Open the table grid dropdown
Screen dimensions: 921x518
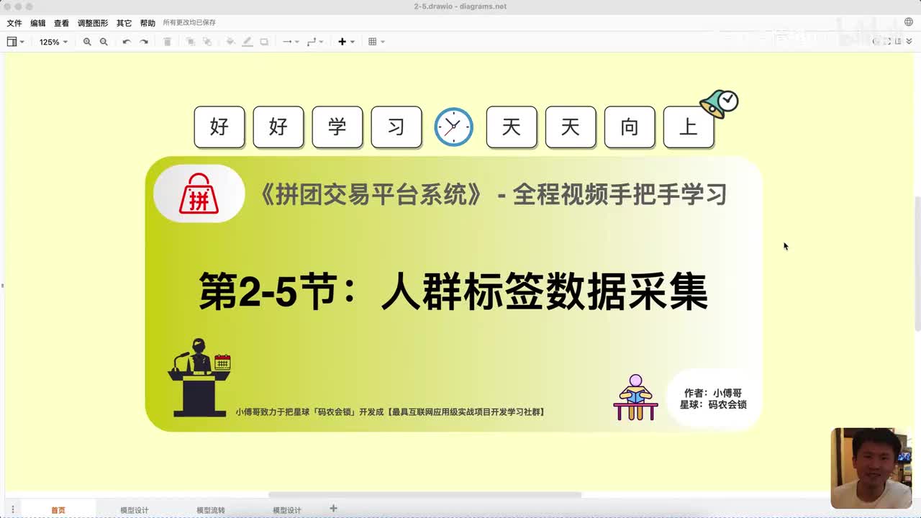(x=376, y=42)
